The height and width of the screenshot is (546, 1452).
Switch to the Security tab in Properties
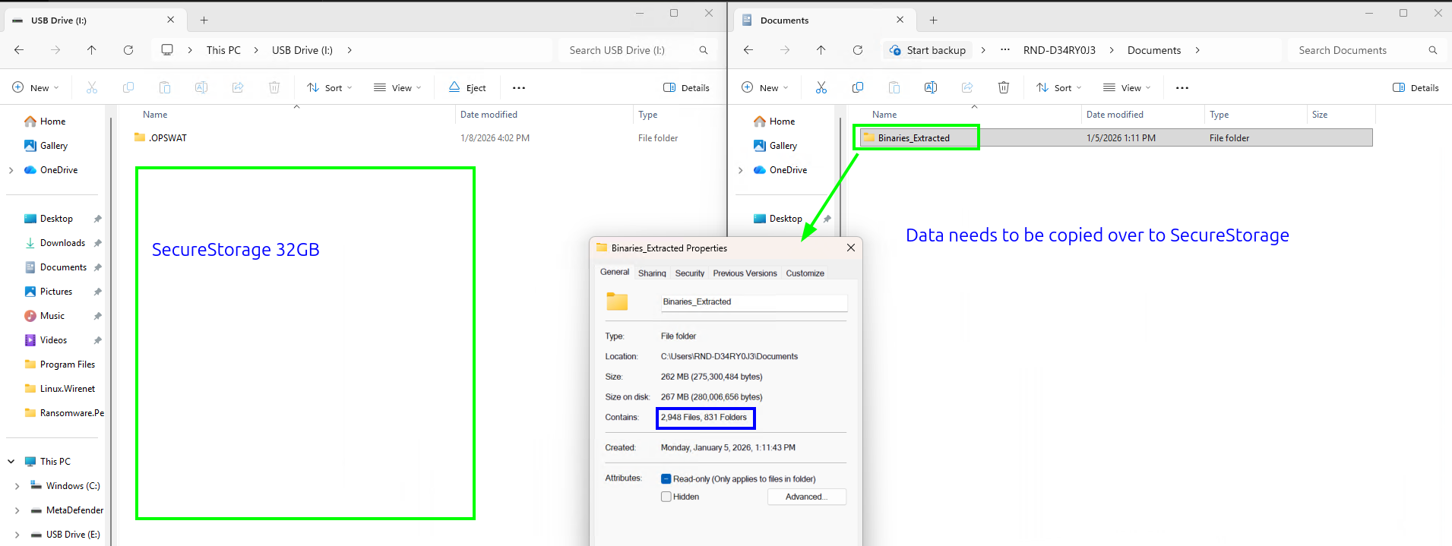click(689, 273)
